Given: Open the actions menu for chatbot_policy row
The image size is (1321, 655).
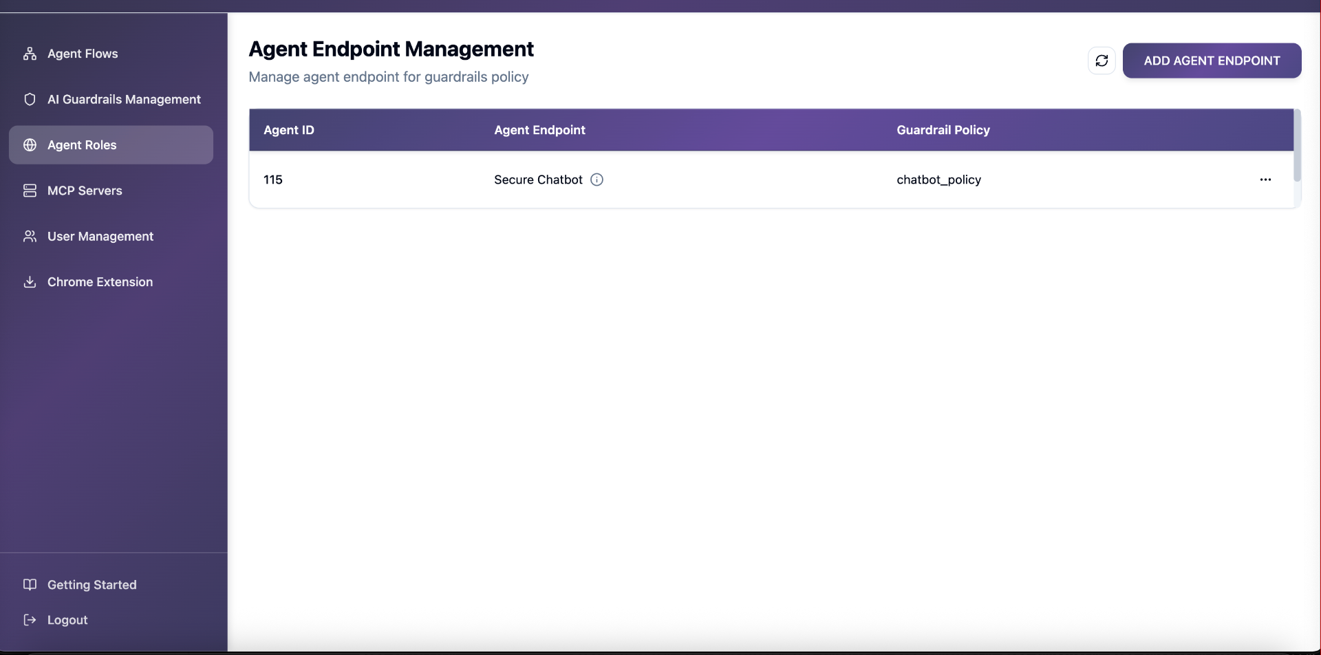Looking at the screenshot, I should point(1266,180).
